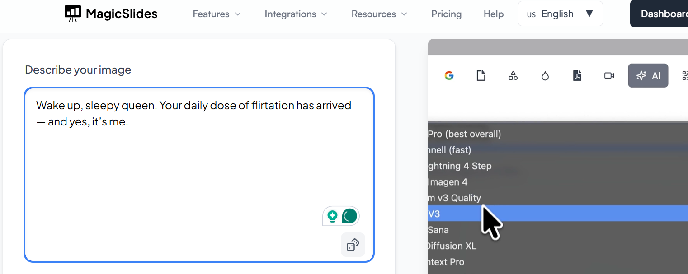Click the MagicSlides logo icon
The width and height of the screenshot is (688, 274).
(73, 14)
